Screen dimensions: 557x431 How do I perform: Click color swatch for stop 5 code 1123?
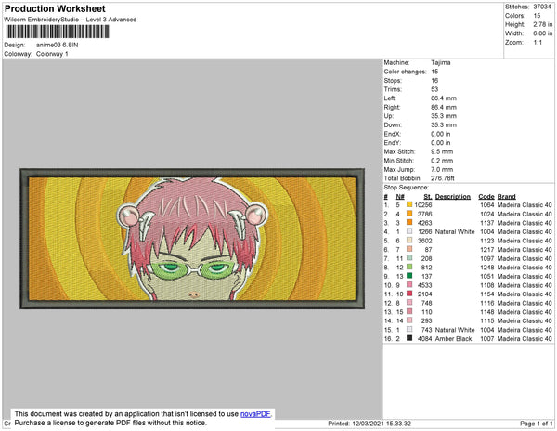click(409, 241)
